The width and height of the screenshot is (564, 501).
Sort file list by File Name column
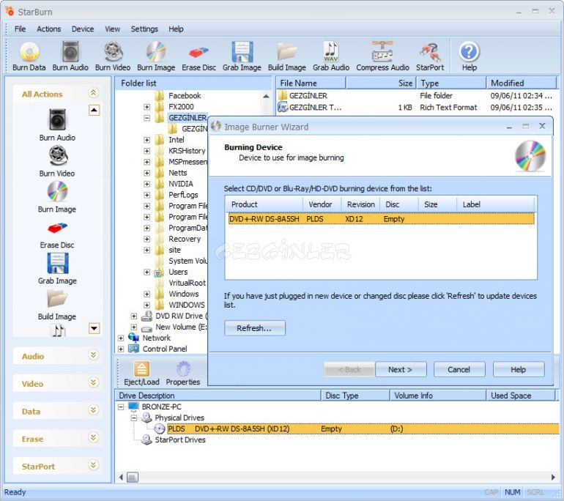(311, 83)
